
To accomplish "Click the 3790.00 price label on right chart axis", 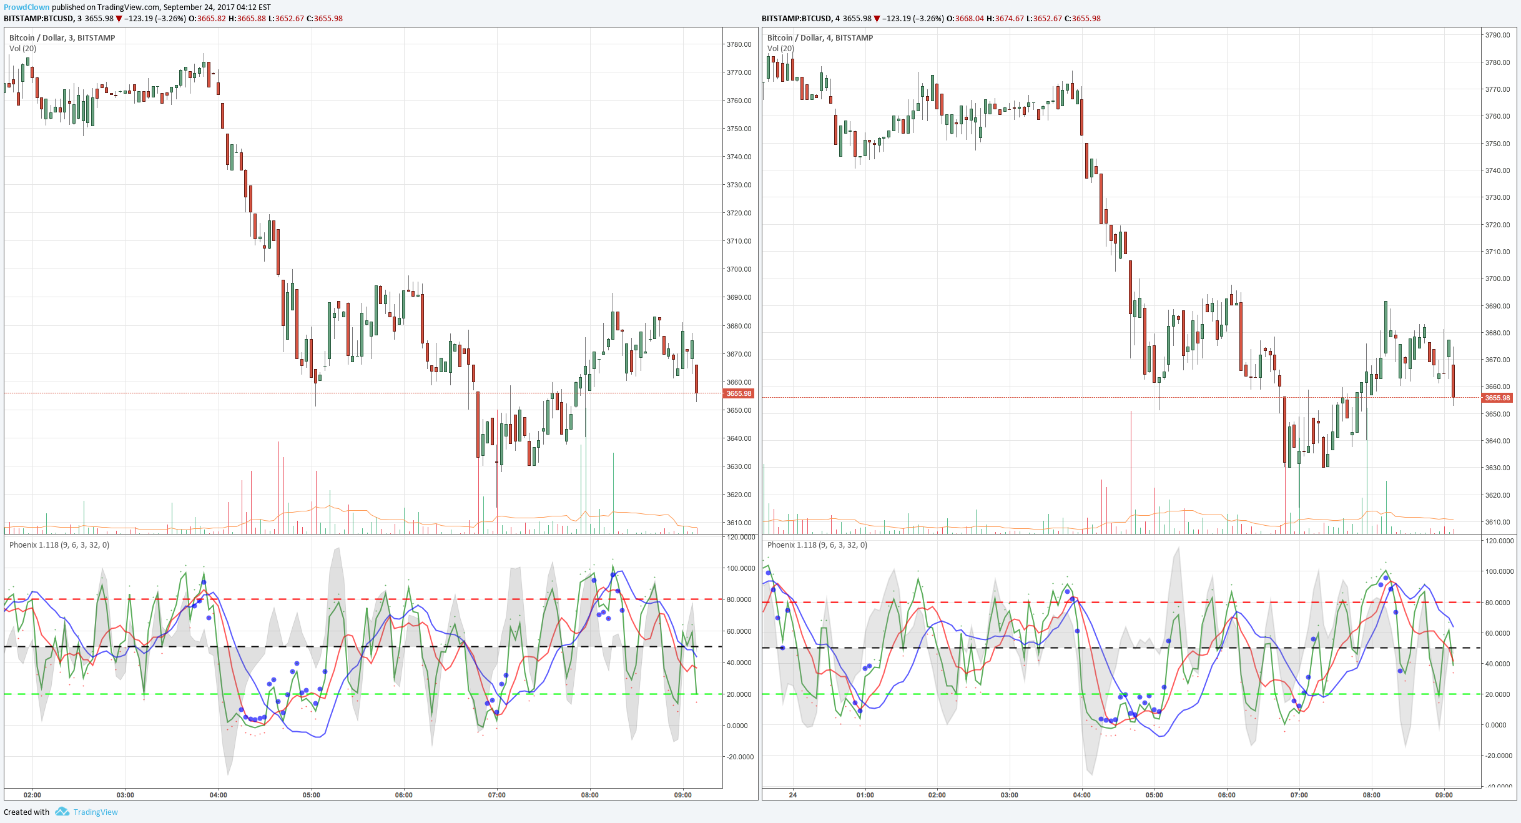I will click(x=1498, y=35).
